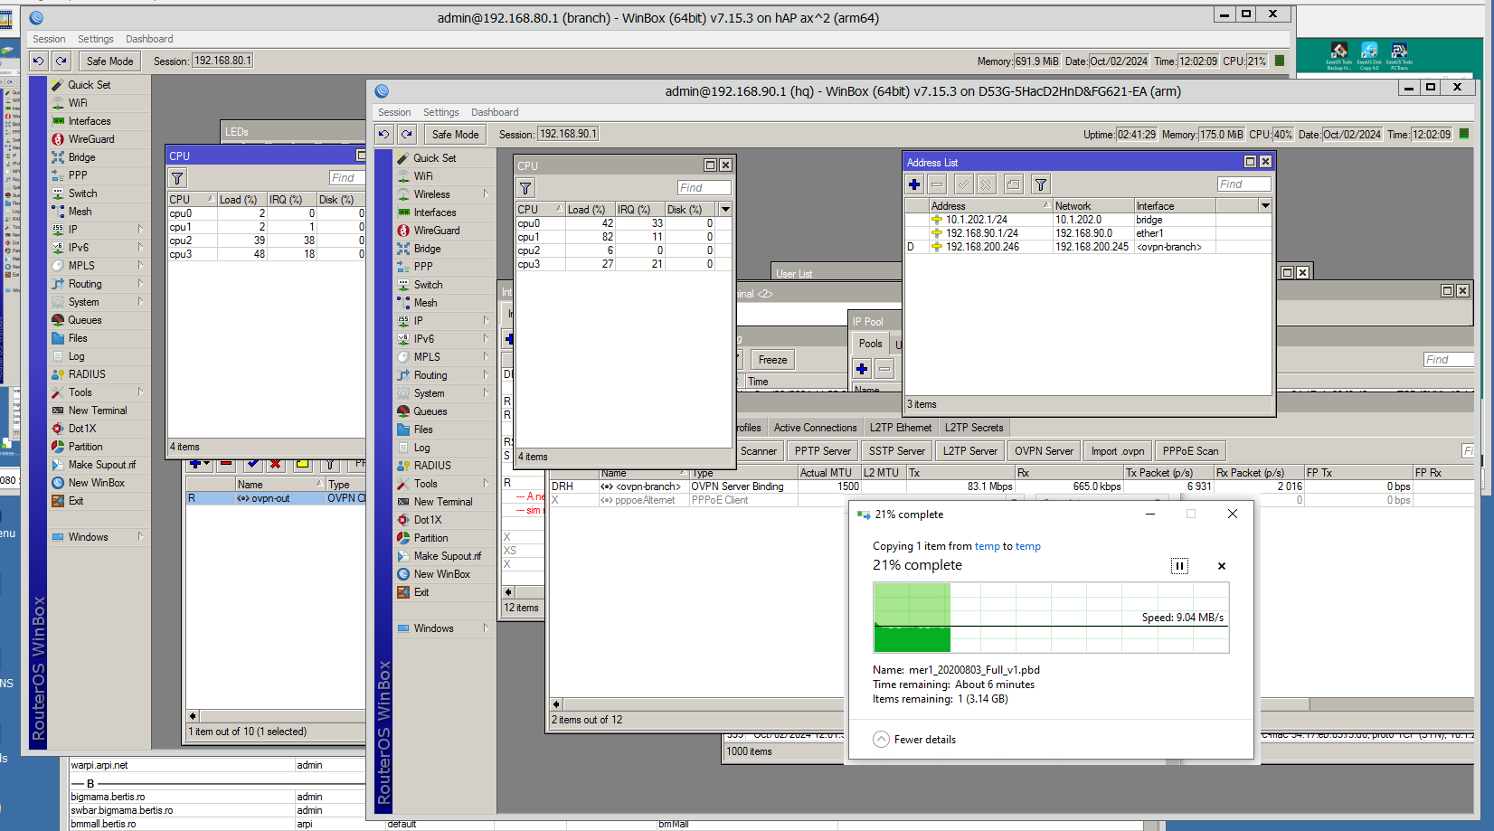1494x831 pixels.
Task: Open Queues in hq WinBox sidebar
Action: click(430, 411)
